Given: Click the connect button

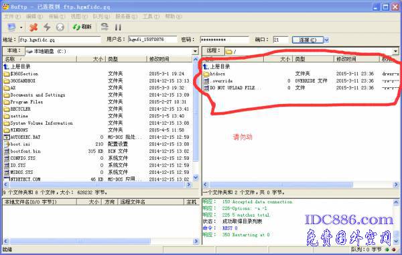Looking at the screenshot, I should click(308, 40).
